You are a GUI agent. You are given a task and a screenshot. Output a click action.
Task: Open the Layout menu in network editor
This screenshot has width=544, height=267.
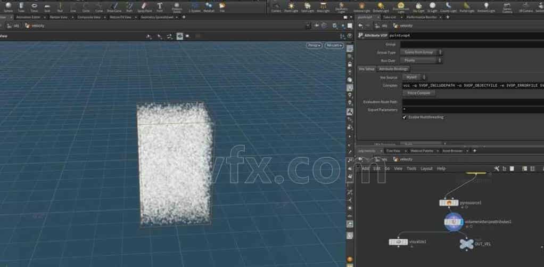coord(426,168)
